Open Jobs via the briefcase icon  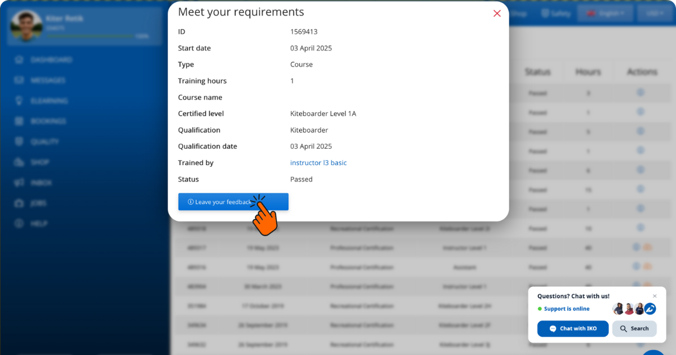click(19, 203)
